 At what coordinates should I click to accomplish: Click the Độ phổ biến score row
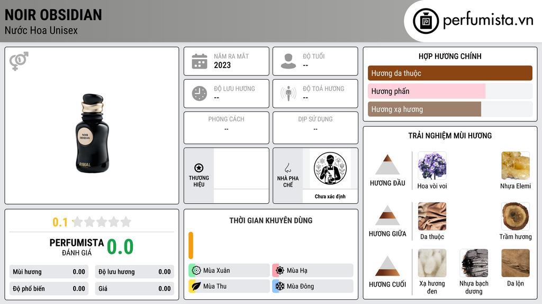[49, 289]
